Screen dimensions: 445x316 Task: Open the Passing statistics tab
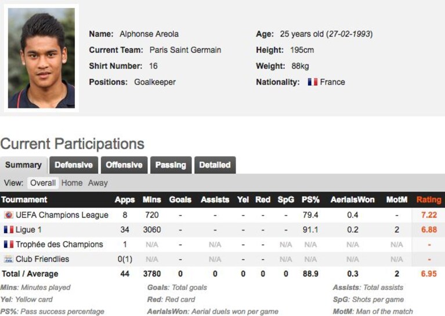171,165
